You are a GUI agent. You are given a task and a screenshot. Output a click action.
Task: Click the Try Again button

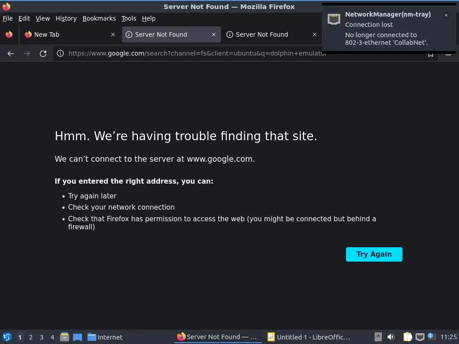[x=374, y=254]
